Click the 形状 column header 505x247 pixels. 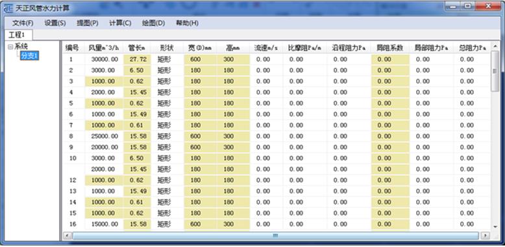click(x=167, y=48)
